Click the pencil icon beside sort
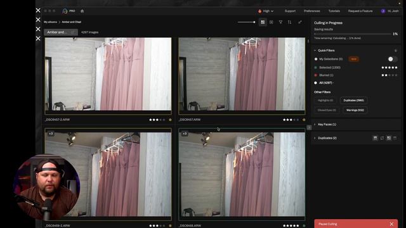406x228 pixels. (299, 22)
